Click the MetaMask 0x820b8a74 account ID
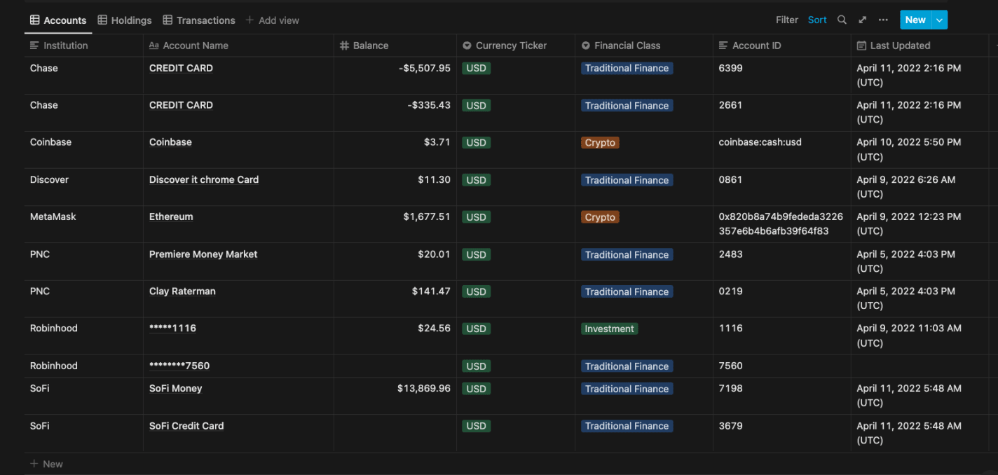The image size is (998, 475). coord(781,223)
